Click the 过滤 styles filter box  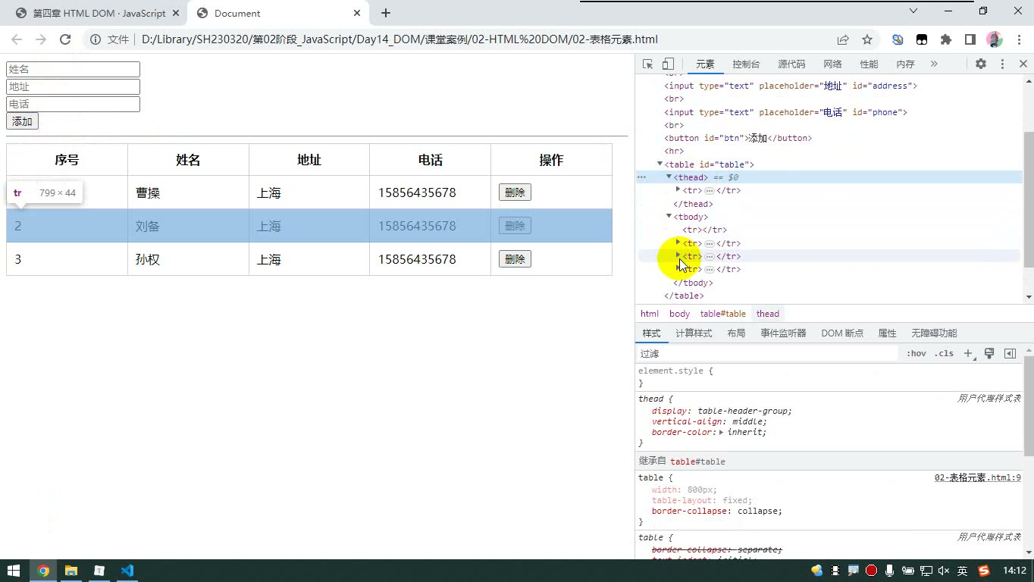click(767, 354)
